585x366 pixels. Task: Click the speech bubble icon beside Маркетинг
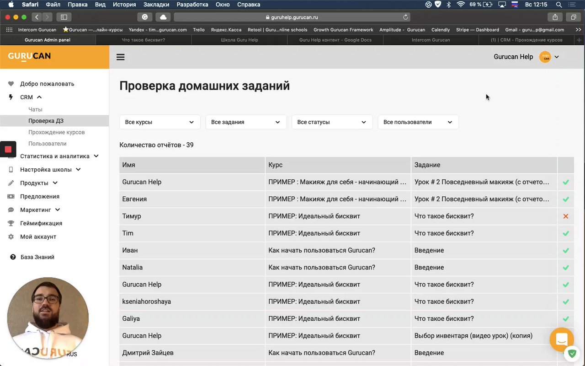(11, 210)
